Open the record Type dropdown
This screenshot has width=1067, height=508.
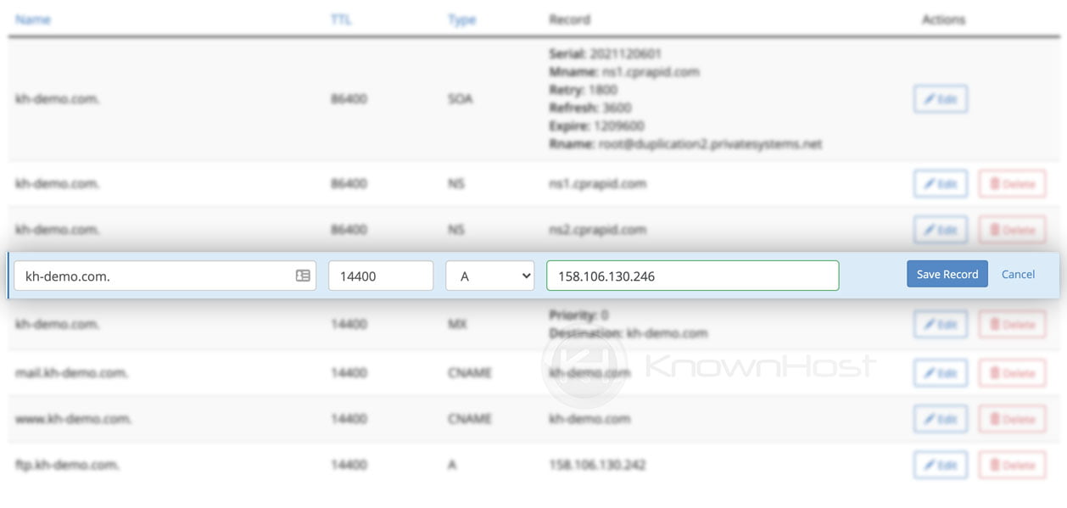click(490, 275)
